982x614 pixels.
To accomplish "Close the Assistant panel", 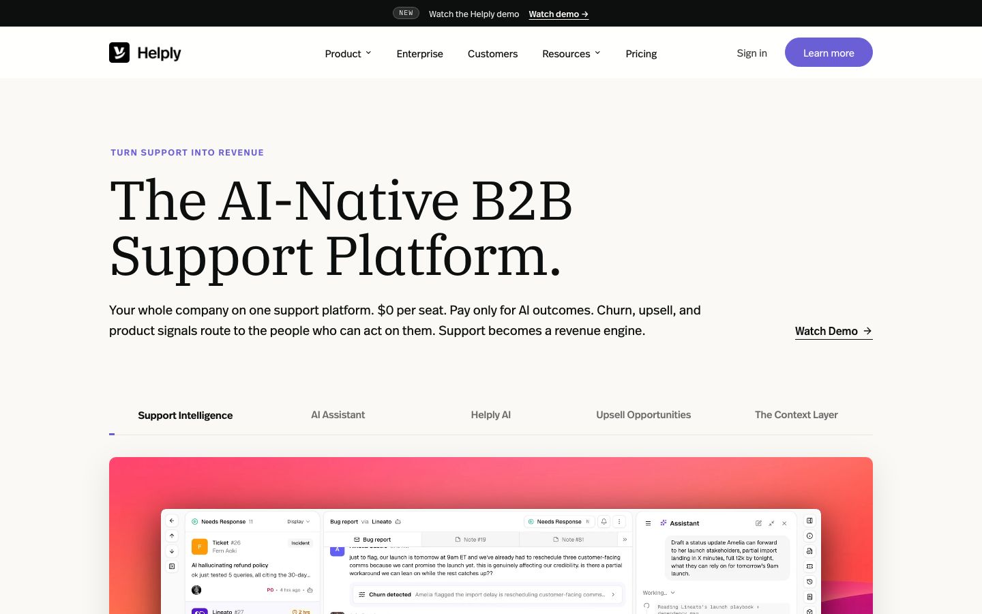I will click(x=784, y=523).
